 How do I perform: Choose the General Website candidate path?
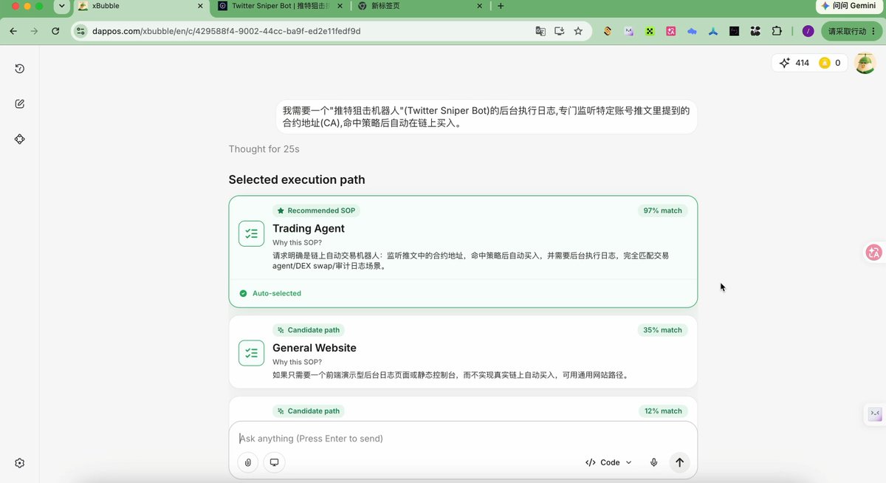tap(463, 352)
